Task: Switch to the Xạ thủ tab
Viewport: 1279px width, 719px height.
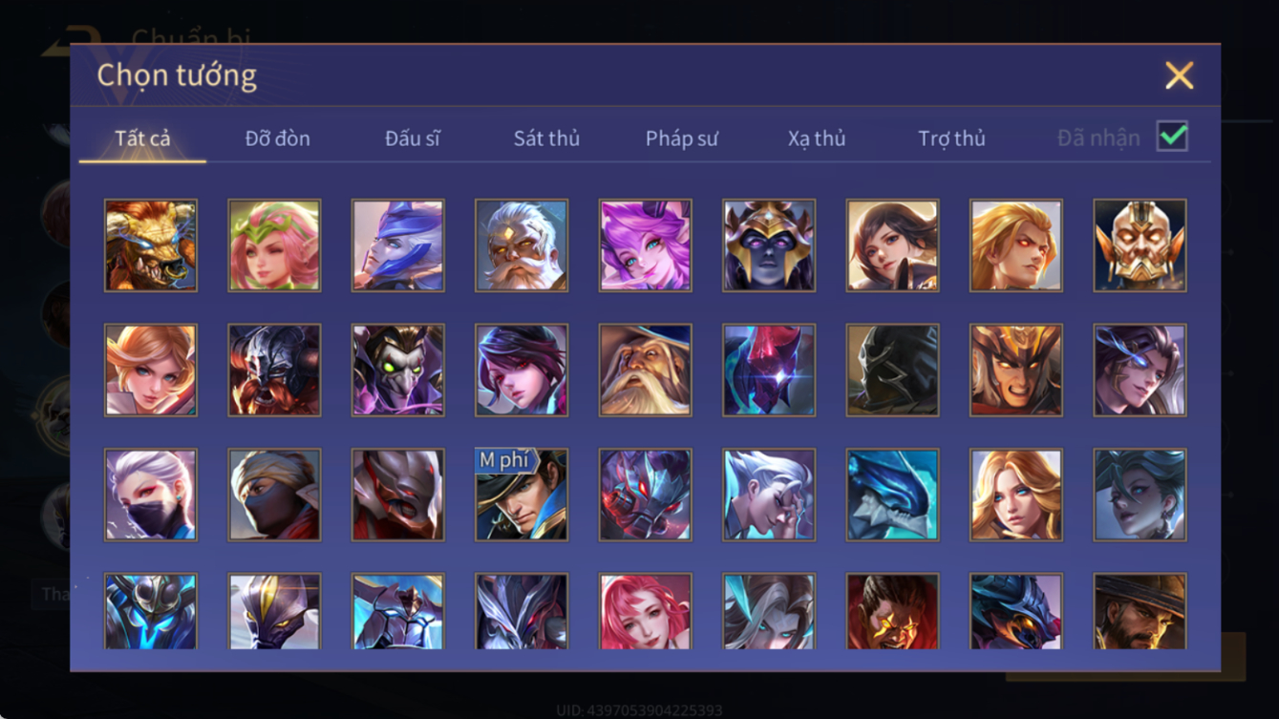Action: coord(817,138)
